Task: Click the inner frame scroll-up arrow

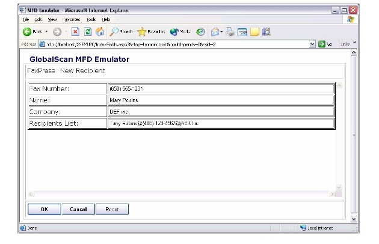Action: point(339,85)
